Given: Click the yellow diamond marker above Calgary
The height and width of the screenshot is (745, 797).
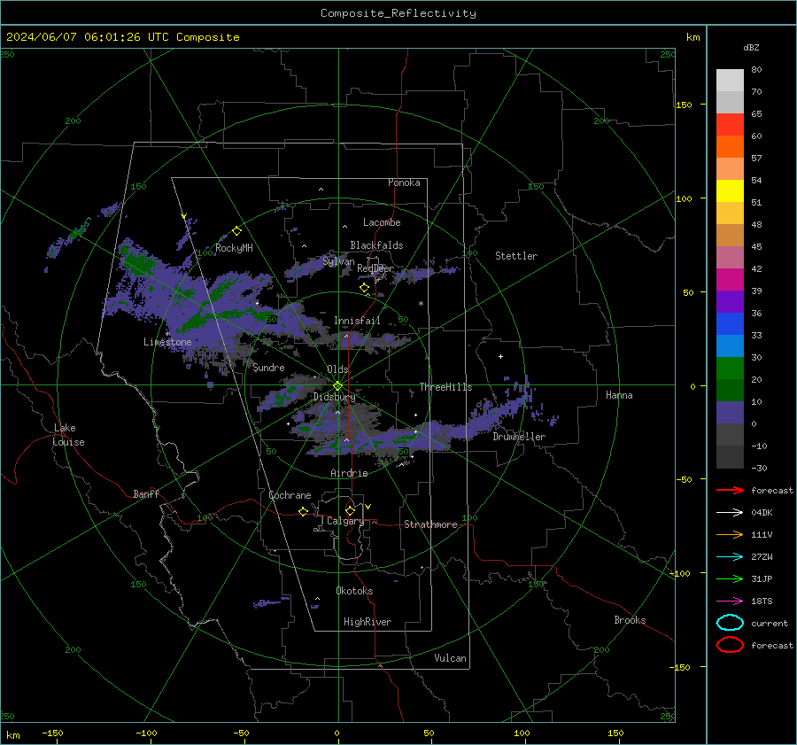Looking at the screenshot, I should pyautogui.click(x=350, y=510).
